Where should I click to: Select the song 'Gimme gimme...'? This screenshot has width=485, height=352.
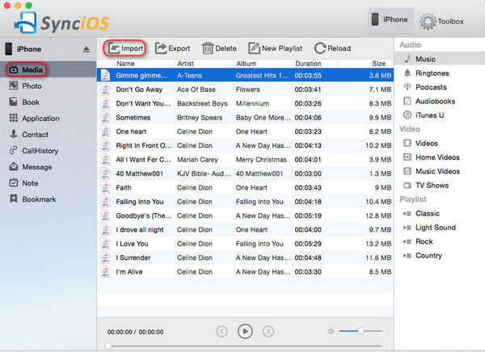tap(245, 75)
